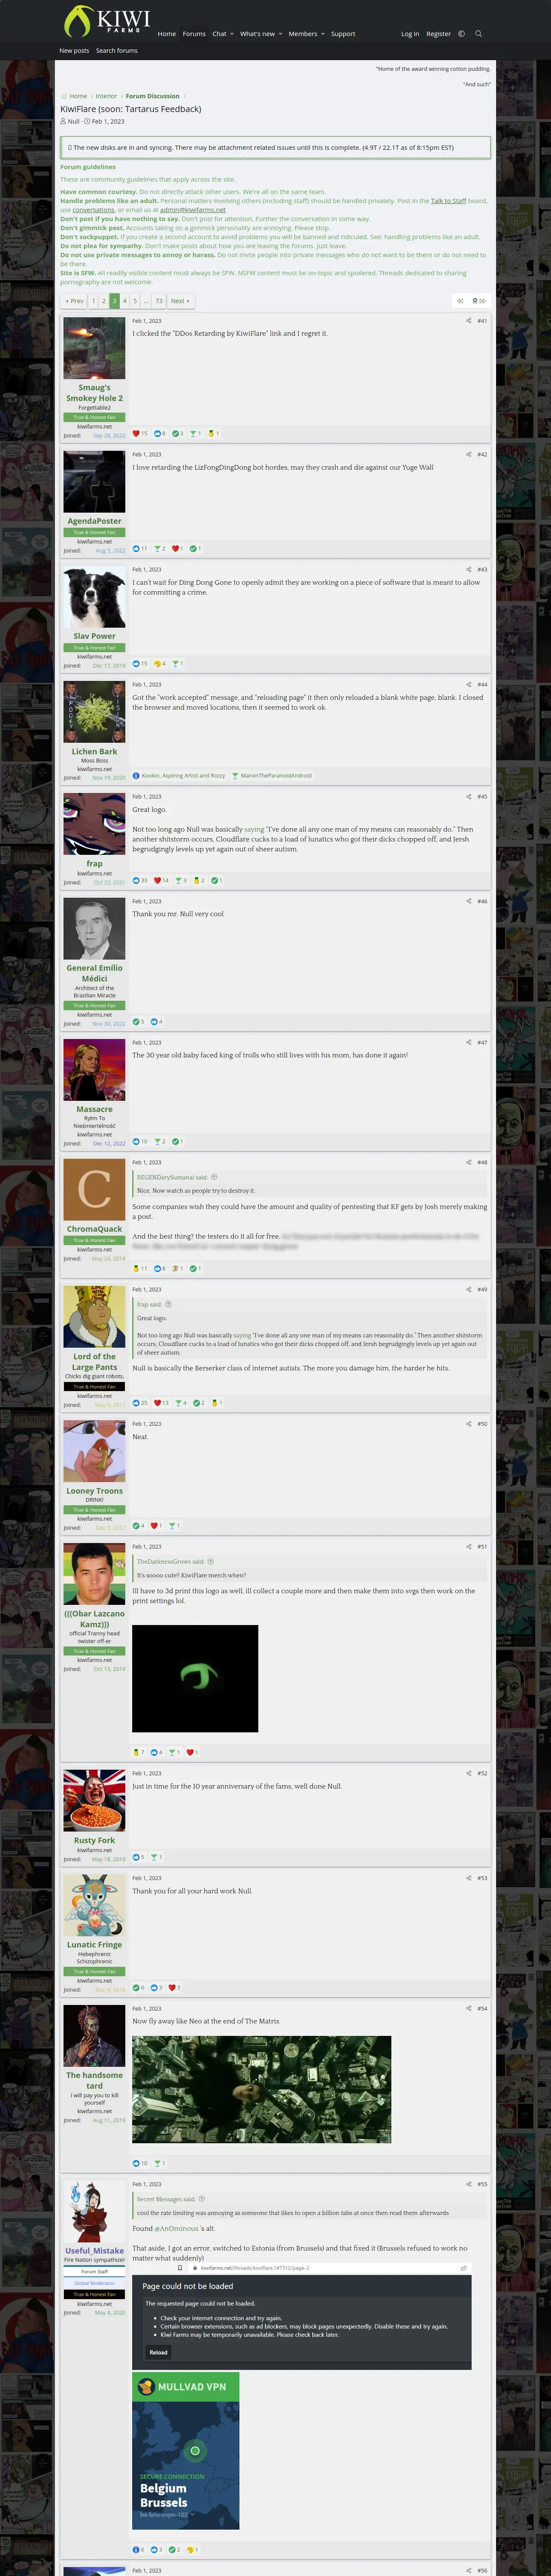The width and height of the screenshot is (551, 2576).
Task: Click thumbs-up reaction on AgendaPoster's post
Action: tap(136, 549)
